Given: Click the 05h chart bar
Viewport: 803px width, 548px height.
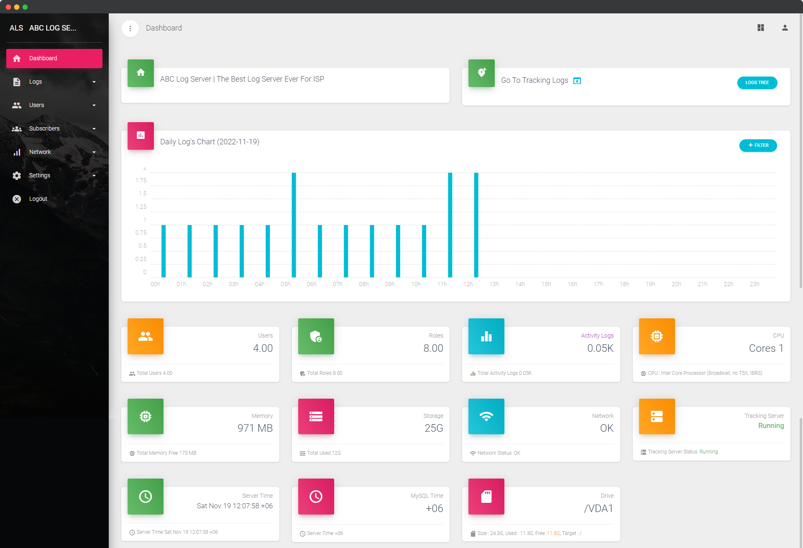Looking at the screenshot, I should point(294,225).
